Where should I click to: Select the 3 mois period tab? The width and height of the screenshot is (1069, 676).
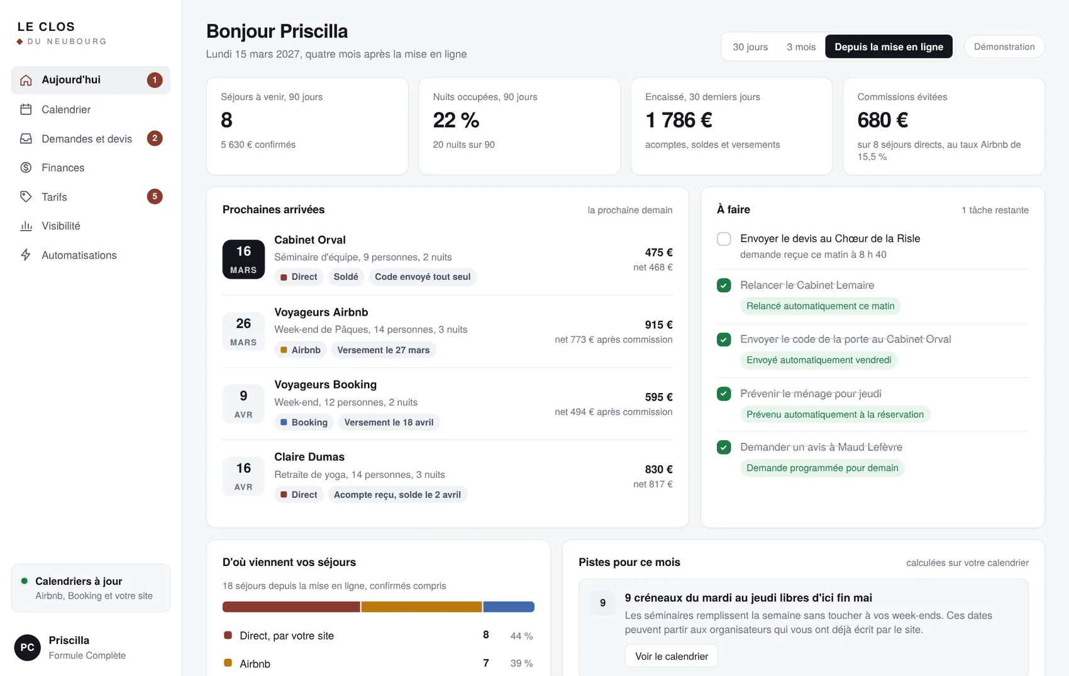coord(801,47)
